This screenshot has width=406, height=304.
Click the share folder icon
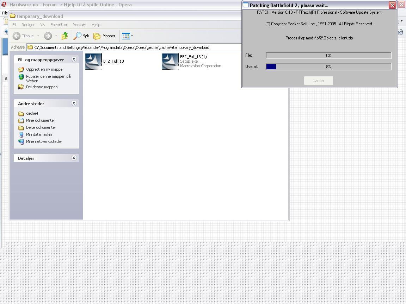pos(21,87)
